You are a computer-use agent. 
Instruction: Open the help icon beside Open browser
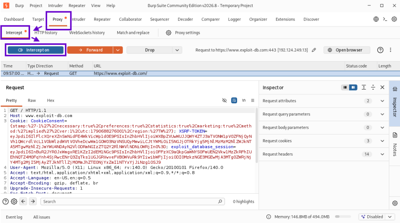380,50
